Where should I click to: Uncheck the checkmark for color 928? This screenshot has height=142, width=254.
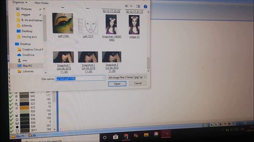[x=12, y=112]
